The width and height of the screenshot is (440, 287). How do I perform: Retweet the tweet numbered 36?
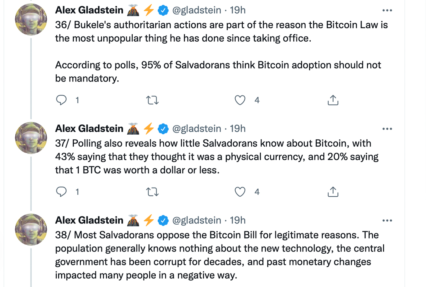pos(153,100)
